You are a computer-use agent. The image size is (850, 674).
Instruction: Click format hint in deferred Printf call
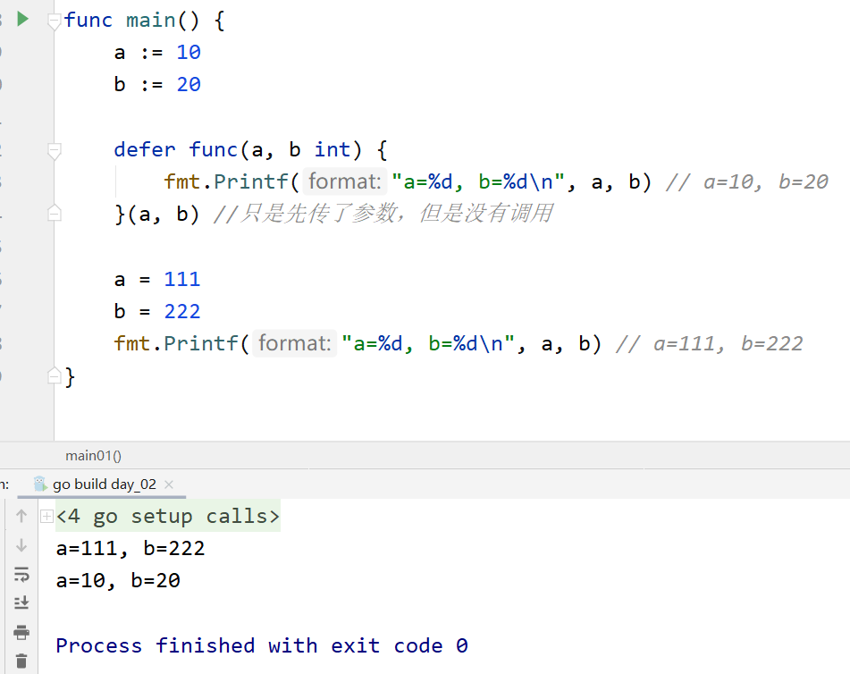[x=344, y=181]
